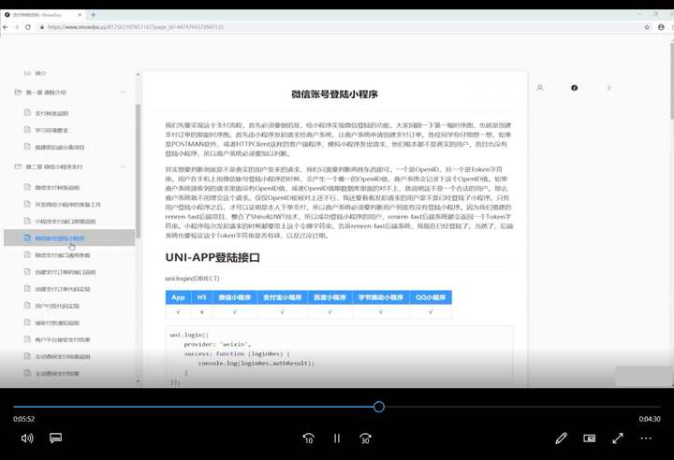
Task: Open the 创建支付订单代码实现 page
Action: (63, 289)
